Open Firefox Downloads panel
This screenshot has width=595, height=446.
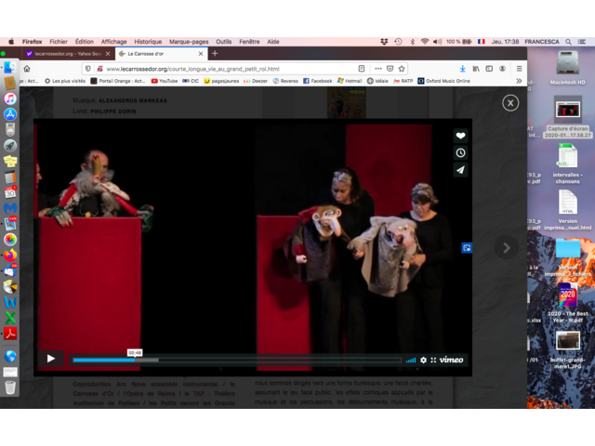click(x=463, y=69)
